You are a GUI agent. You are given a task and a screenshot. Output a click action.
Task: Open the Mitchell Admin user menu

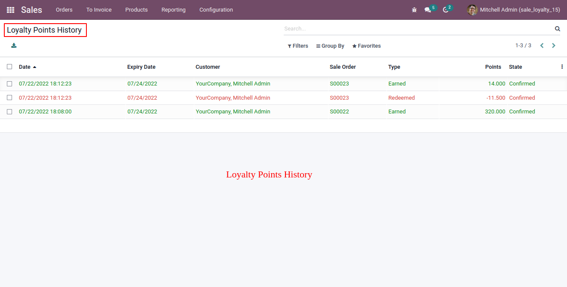[514, 9]
